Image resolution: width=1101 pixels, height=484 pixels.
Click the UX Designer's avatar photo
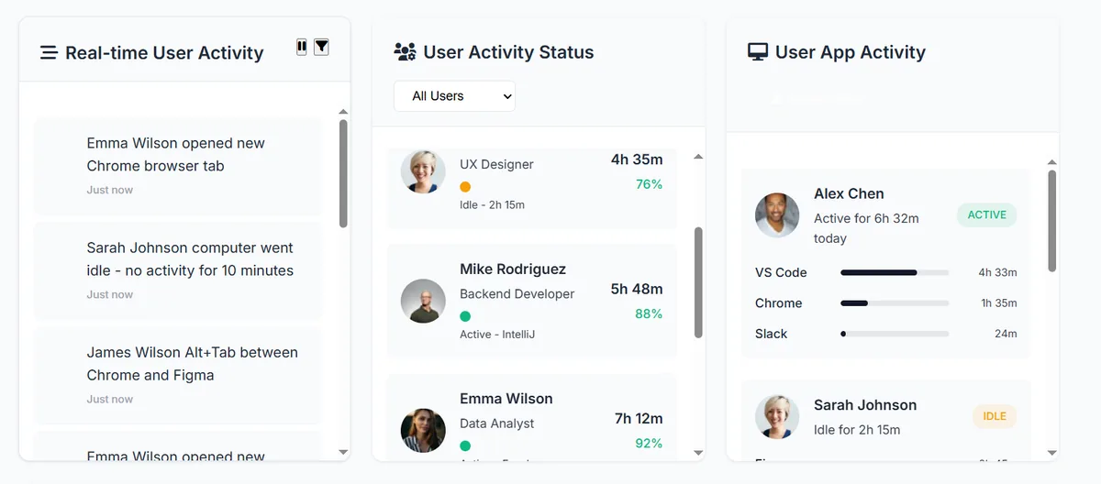[423, 170]
